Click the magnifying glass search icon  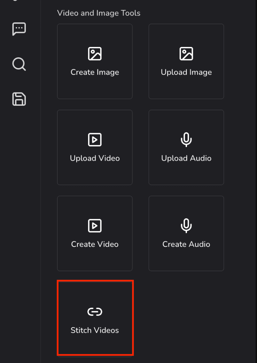click(19, 64)
